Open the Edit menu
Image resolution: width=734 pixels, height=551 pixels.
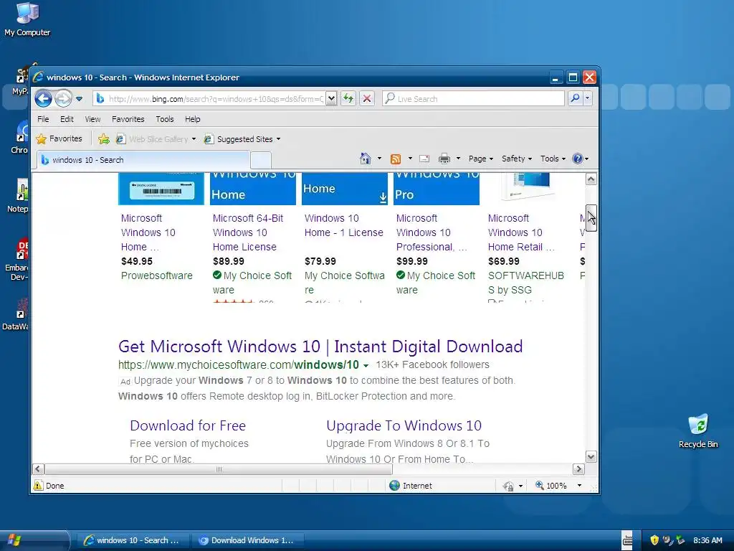(67, 119)
